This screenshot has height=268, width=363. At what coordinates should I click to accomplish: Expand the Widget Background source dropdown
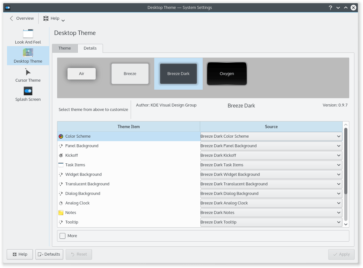(271, 175)
